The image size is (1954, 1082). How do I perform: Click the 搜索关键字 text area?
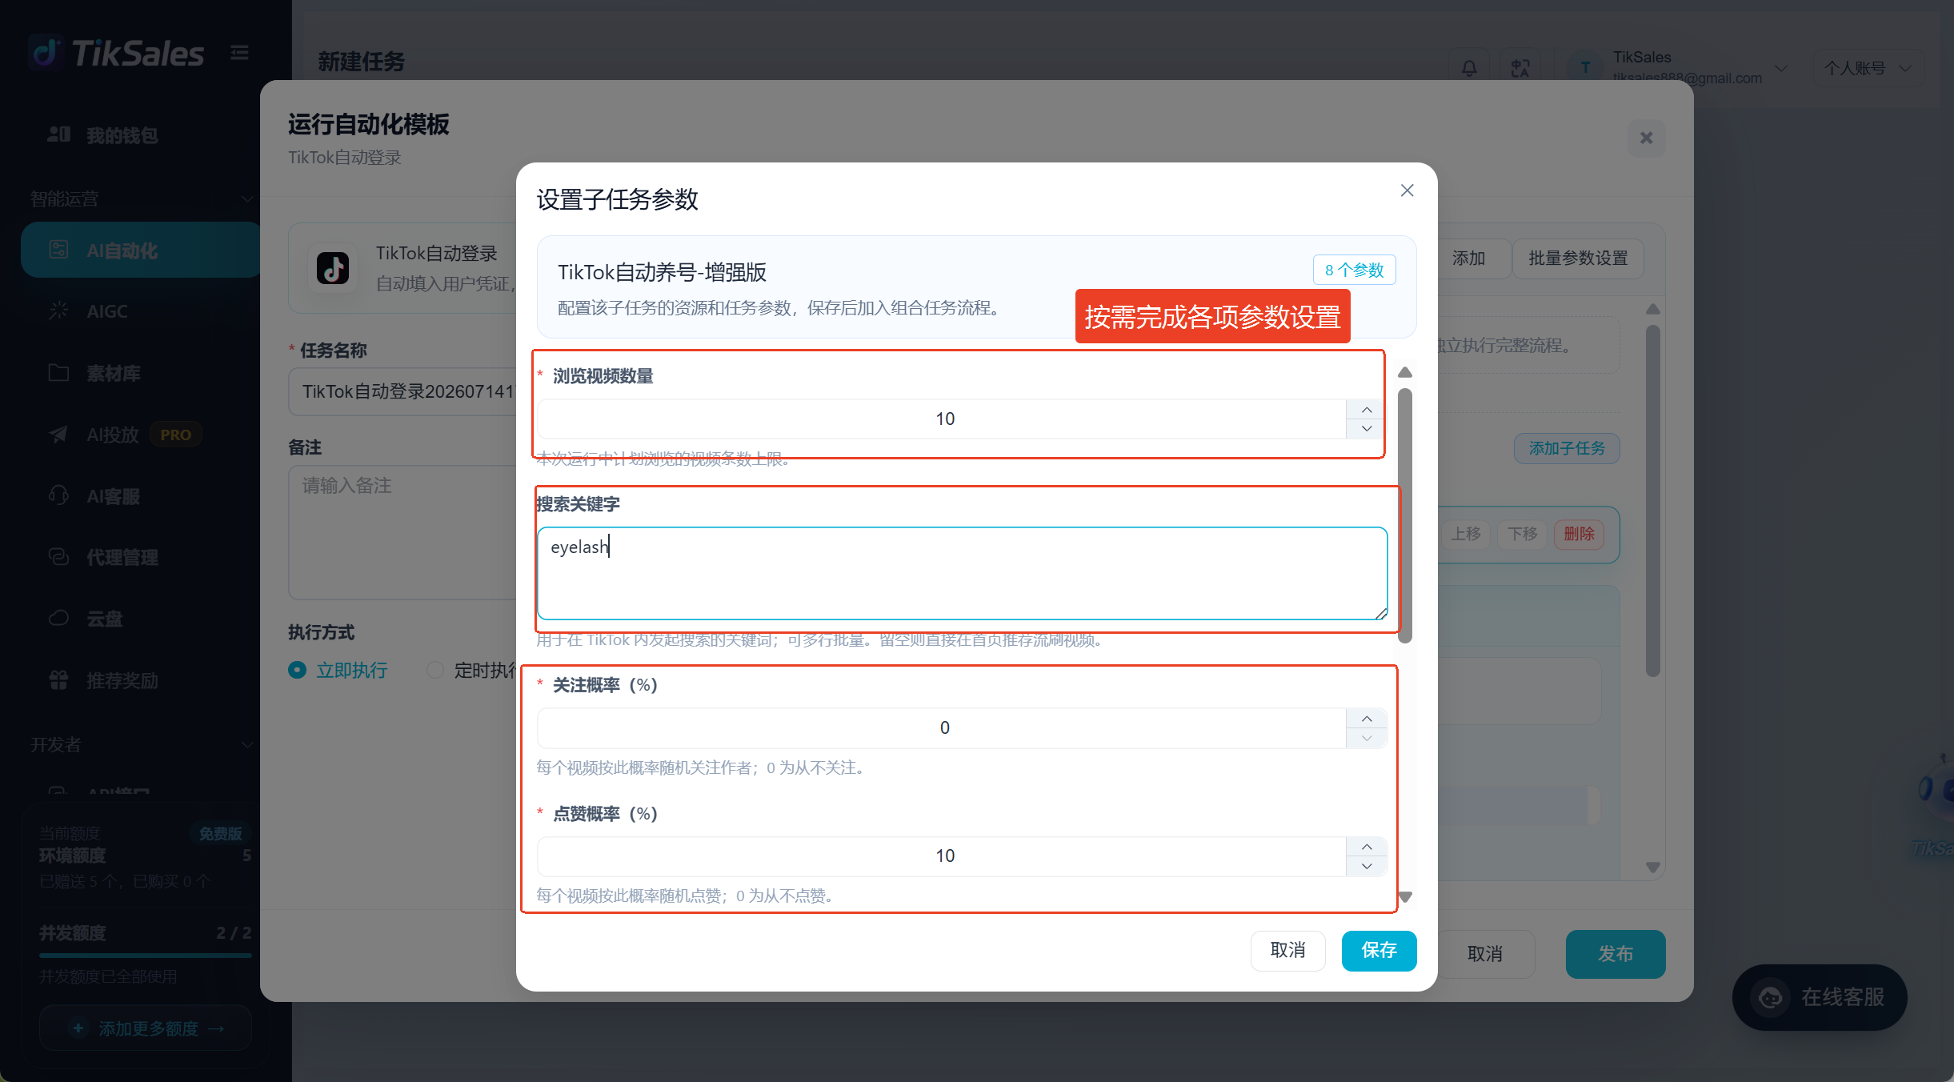tap(963, 573)
